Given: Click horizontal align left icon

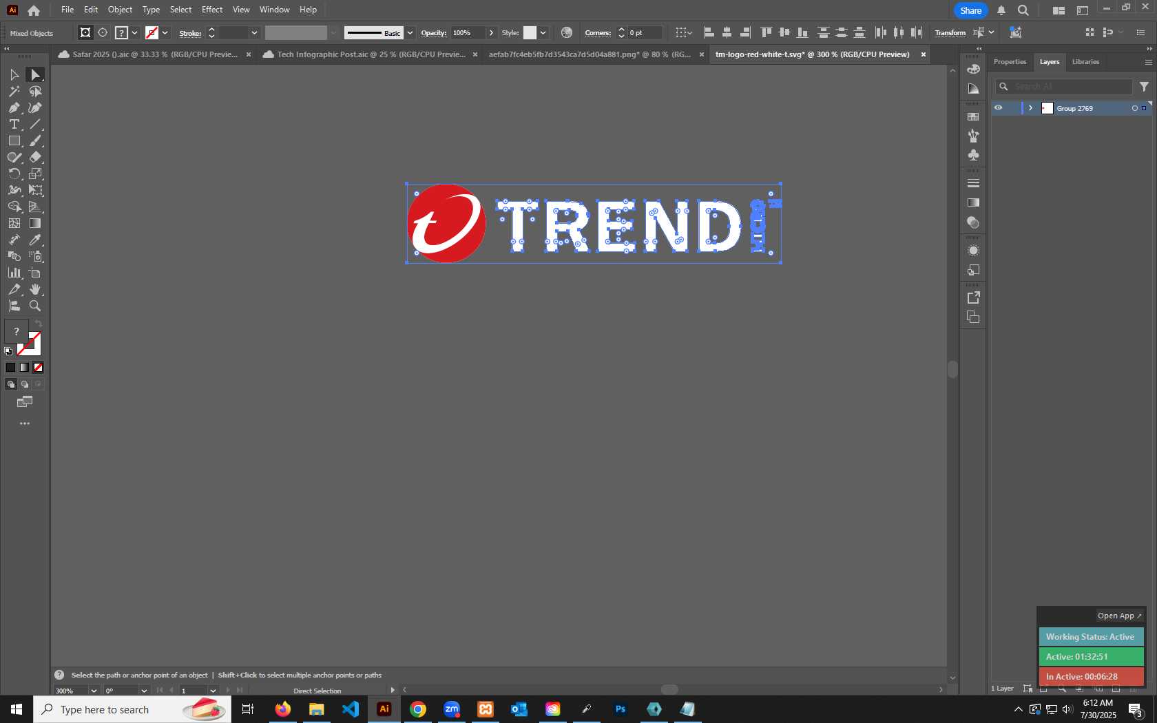Looking at the screenshot, I should click(709, 32).
